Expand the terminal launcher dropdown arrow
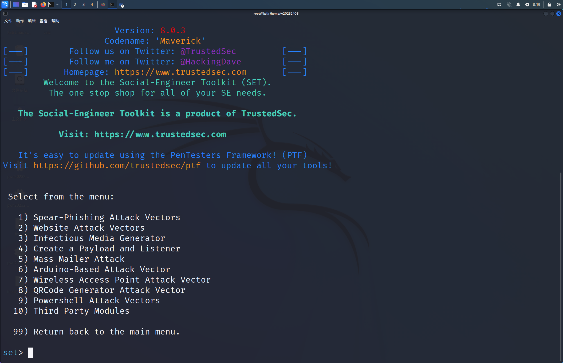The height and width of the screenshot is (363, 563). coord(57,5)
